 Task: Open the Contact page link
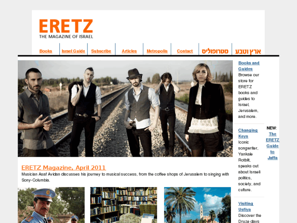(185, 51)
